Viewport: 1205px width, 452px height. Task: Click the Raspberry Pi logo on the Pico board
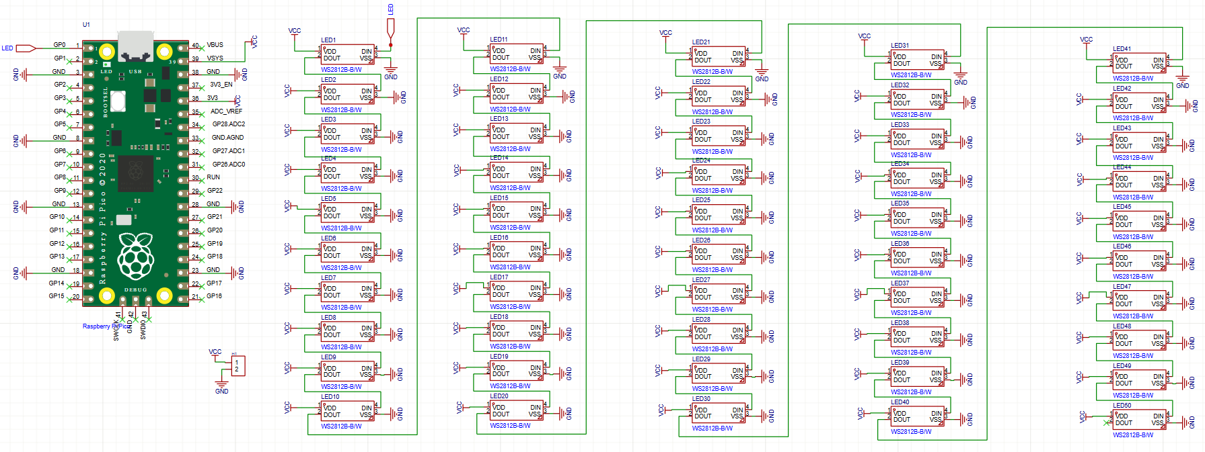point(136,255)
